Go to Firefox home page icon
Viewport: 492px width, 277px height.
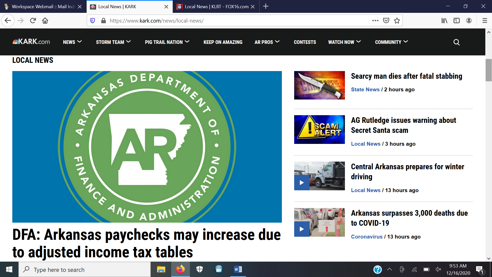(45, 21)
